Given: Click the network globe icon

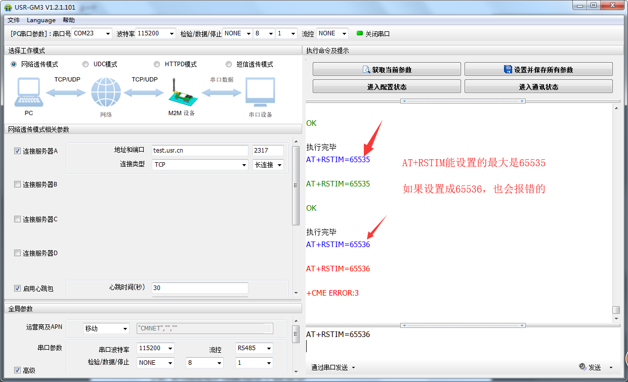Looking at the screenshot, I should click(106, 92).
